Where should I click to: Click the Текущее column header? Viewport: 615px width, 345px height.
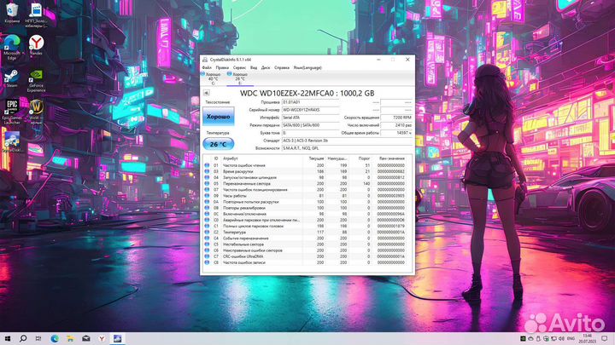[x=316, y=158]
